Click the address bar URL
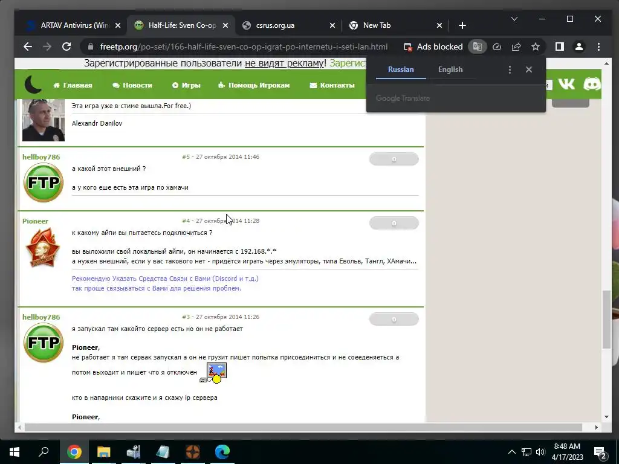619x464 pixels. point(244,47)
